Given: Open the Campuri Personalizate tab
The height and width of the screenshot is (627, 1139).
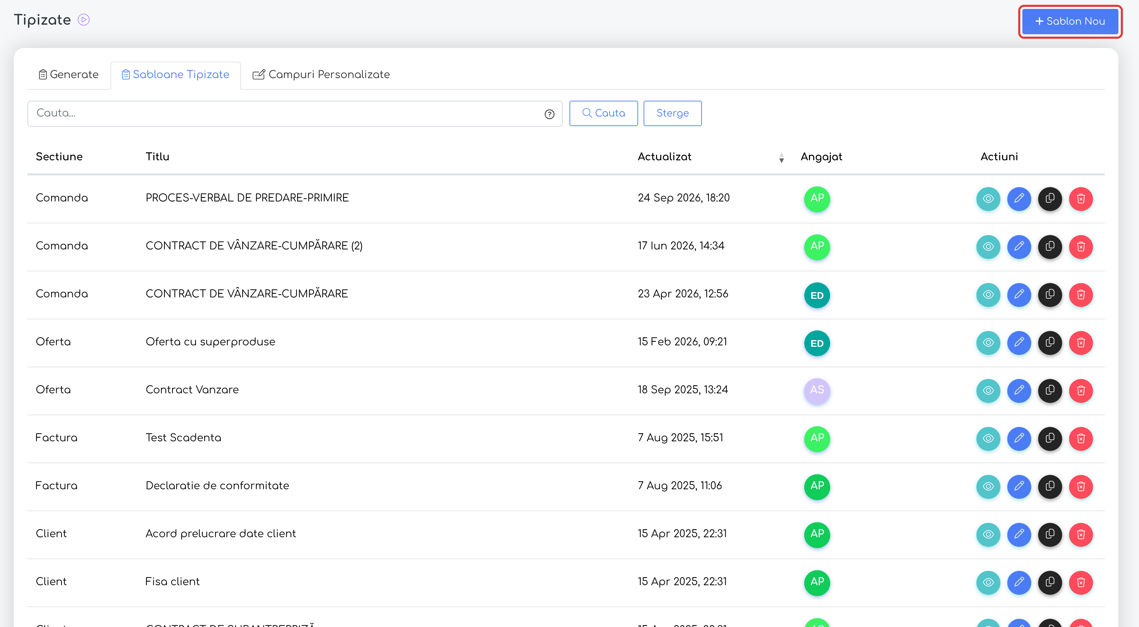Looking at the screenshot, I should tap(321, 75).
